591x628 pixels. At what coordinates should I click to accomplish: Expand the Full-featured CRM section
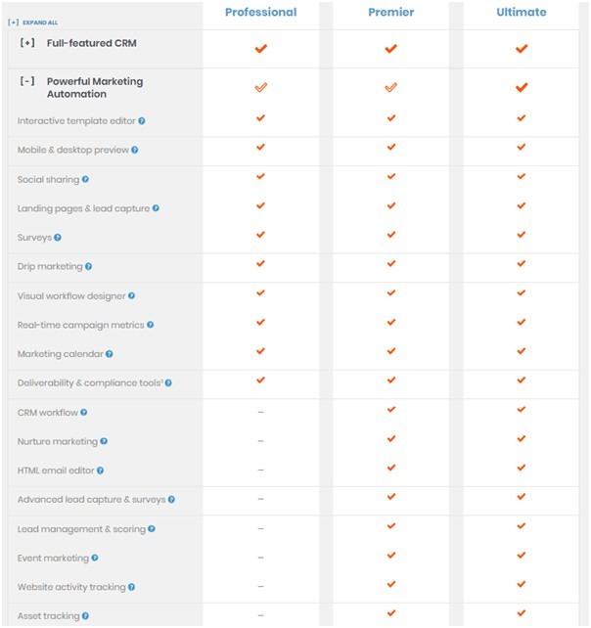pos(27,42)
